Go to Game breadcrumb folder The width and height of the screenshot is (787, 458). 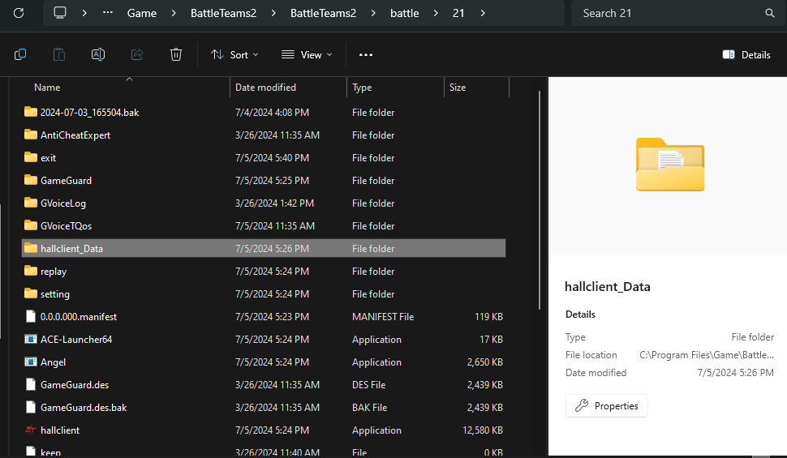[142, 13]
